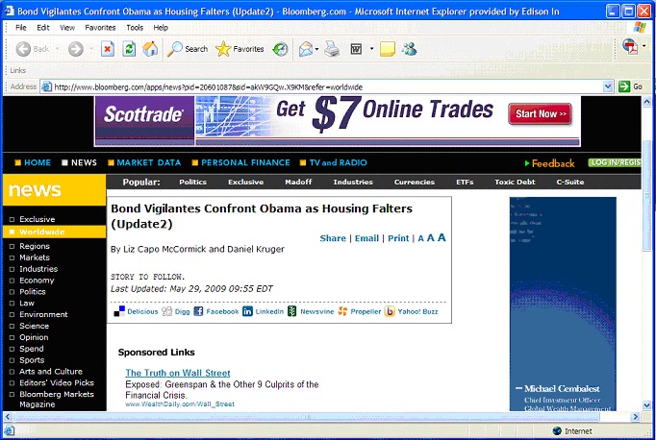
Task: Click the Forward arrow toolbar button
Action: pos(76,49)
